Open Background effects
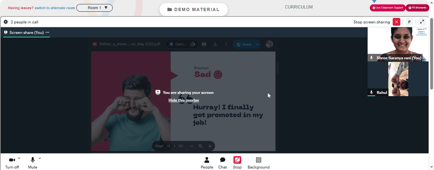The height and width of the screenshot is (170, 434). pyautogui.click(x=259, y=163)
